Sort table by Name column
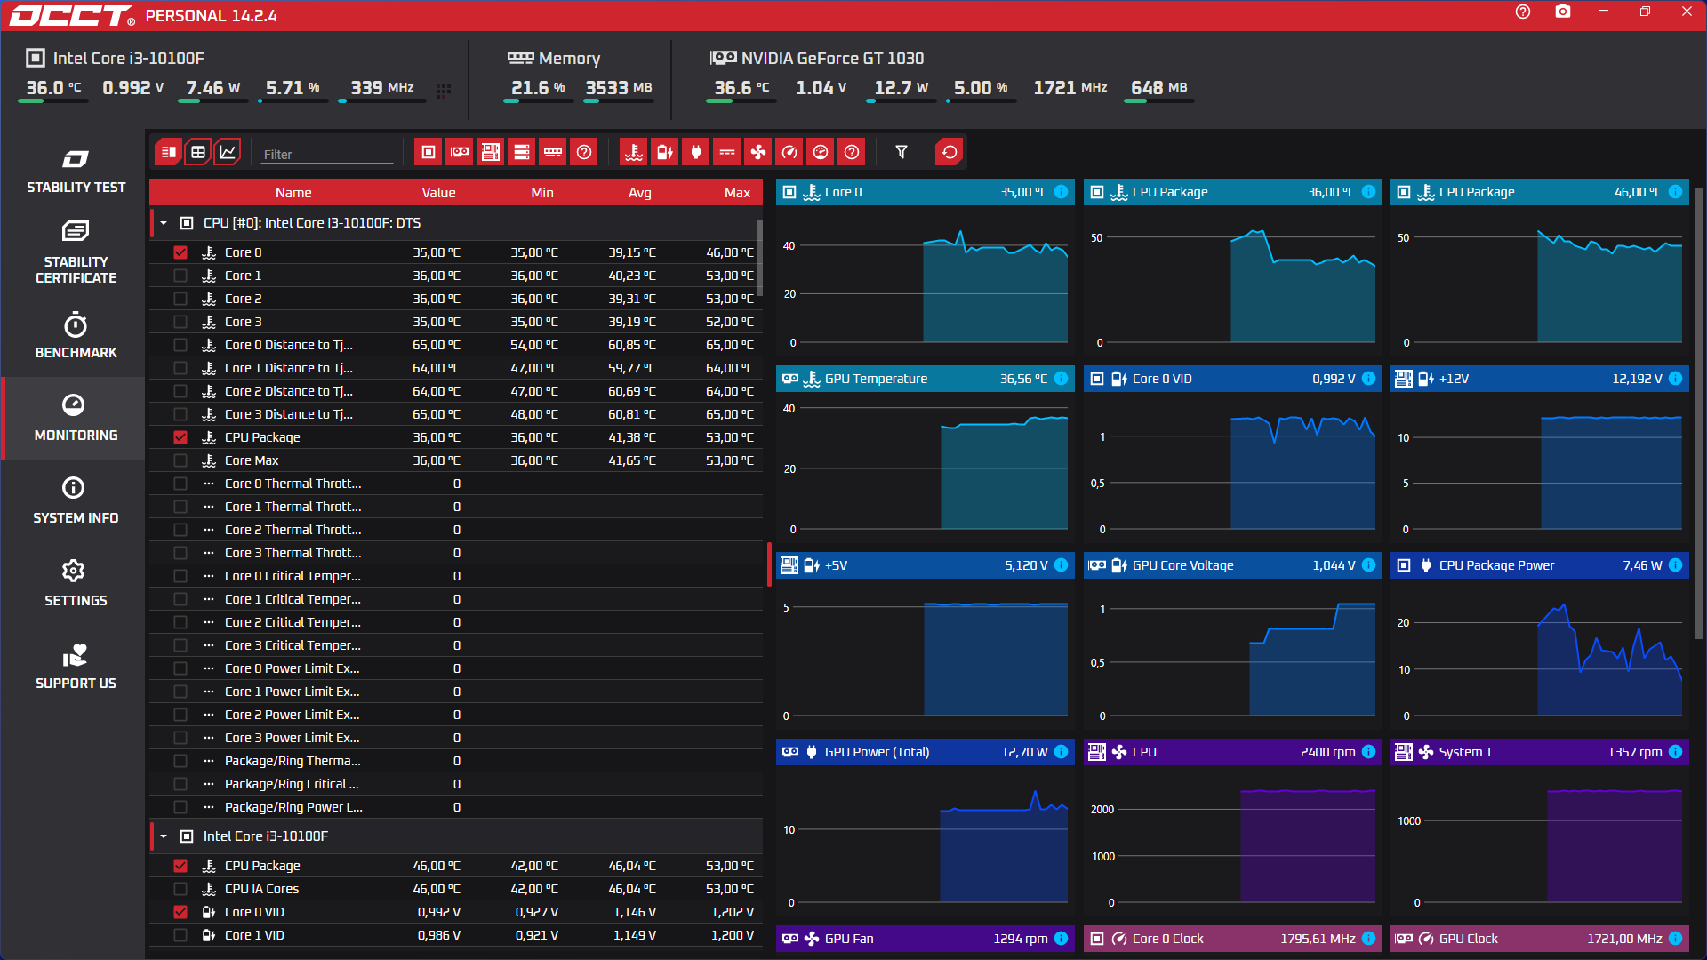The height and width of the screenshot is (960, 1707). 293,193
